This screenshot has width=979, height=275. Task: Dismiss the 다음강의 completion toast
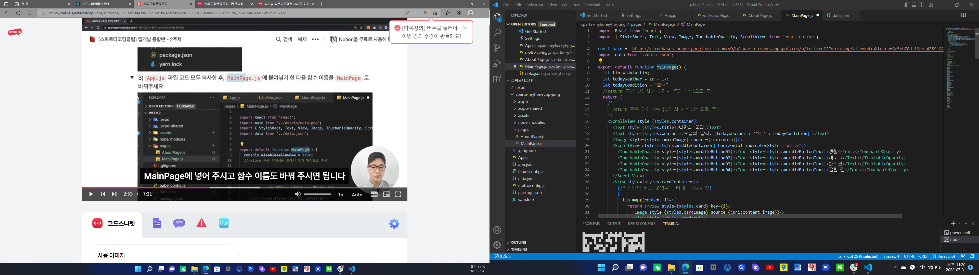[x=465, y=28]
